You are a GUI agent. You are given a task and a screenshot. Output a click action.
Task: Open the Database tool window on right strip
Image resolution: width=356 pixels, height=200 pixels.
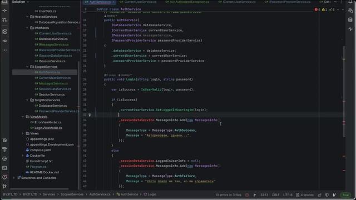click(x=350, y=20)
